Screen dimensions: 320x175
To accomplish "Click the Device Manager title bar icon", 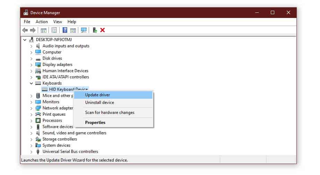I will tap(26, 12).
